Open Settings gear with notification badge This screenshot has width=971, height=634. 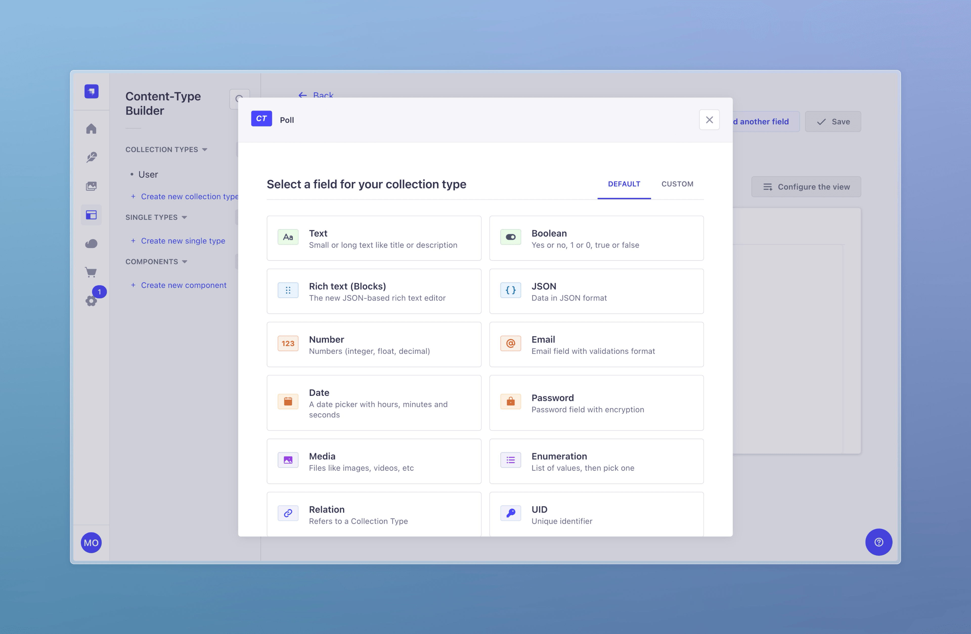91,301
